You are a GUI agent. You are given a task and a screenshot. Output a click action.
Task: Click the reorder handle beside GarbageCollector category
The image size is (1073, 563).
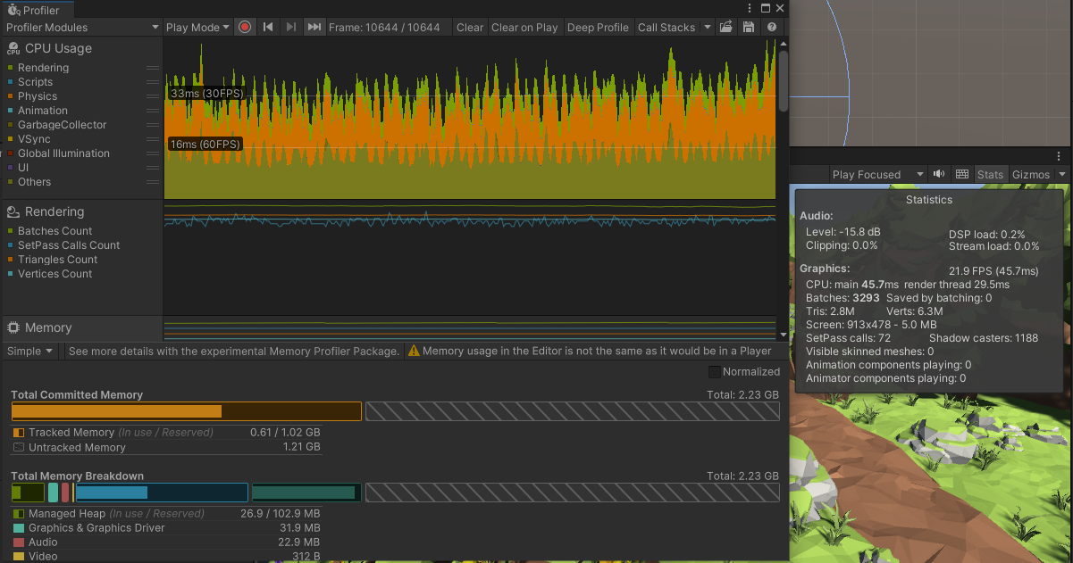click(153, 125)
